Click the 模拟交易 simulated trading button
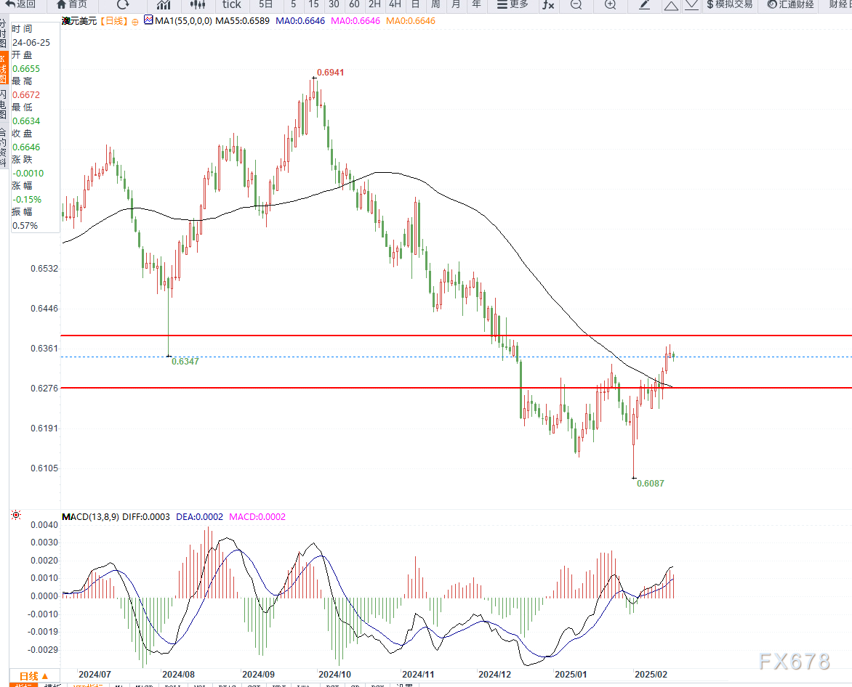Screen dimensions: 852x687 pyautogui.click(x=729, y=6)
